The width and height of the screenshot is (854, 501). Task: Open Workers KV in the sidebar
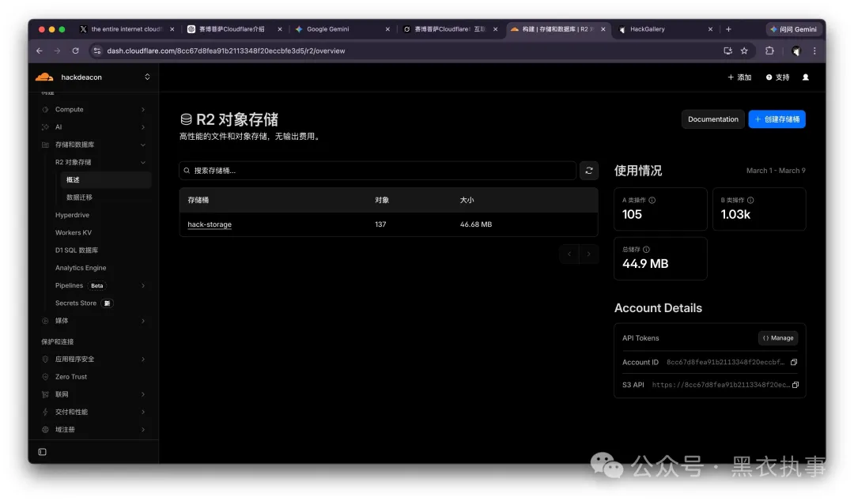point(74,232)
